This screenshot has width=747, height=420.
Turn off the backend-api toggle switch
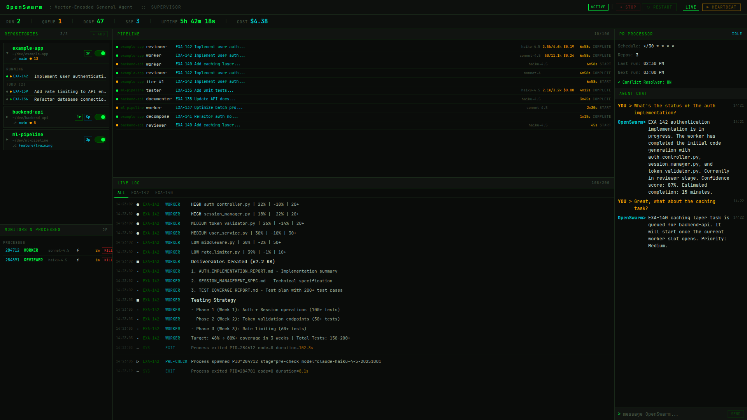point(100,117)
